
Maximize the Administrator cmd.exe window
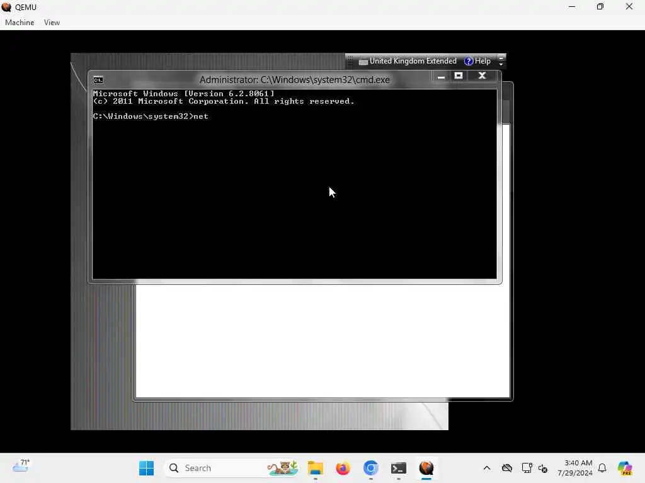[459, 76]
